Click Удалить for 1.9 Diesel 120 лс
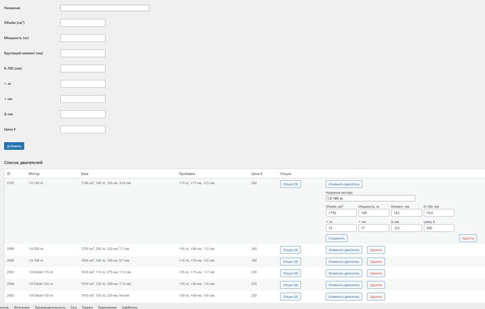Image resolution: width=485 pixels, height=309 pixels. 376,285
